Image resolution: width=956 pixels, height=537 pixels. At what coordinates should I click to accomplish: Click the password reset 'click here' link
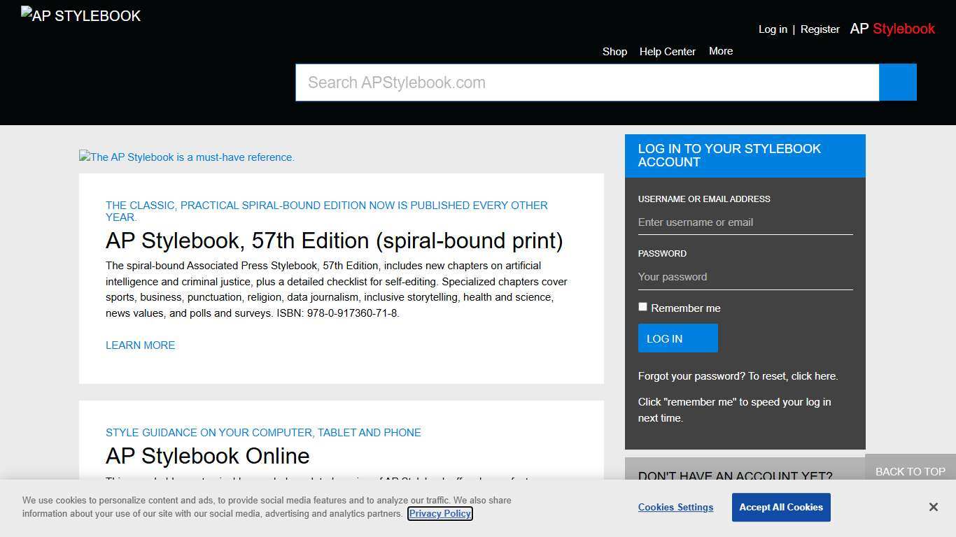point(814,375)
